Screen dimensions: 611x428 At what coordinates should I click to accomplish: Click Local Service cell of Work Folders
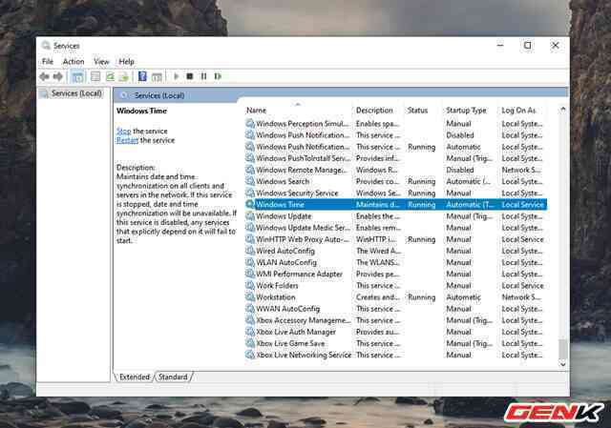[x=522, y=286]
